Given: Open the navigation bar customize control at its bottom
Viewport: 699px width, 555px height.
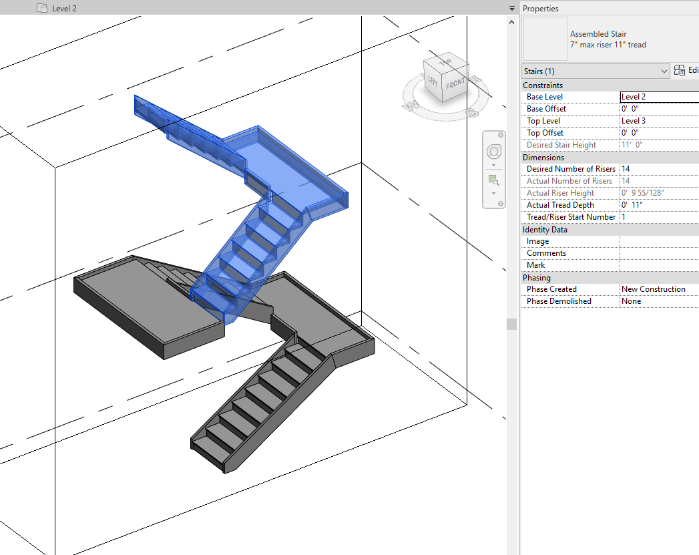Looking at the screenshot, I should [500, 202].
